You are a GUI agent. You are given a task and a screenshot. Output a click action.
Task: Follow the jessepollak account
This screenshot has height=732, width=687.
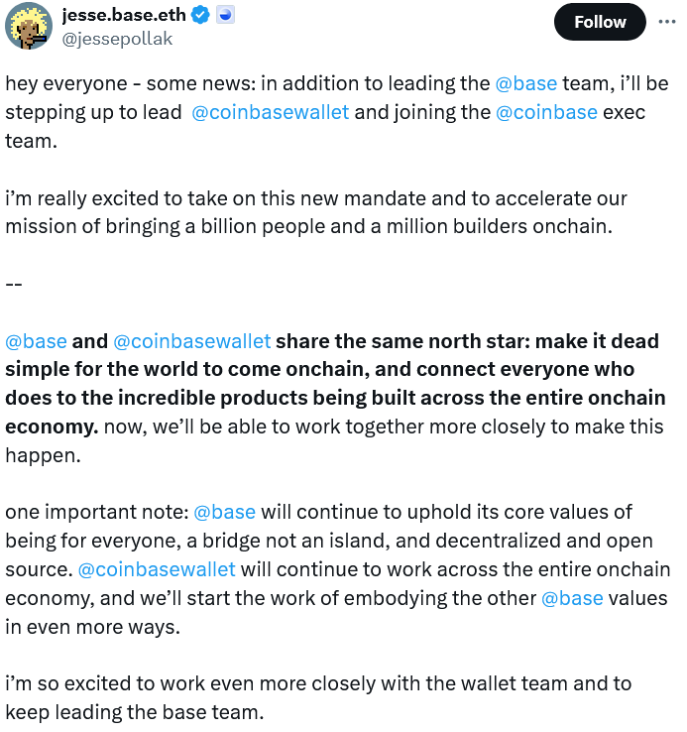point(600,22)
